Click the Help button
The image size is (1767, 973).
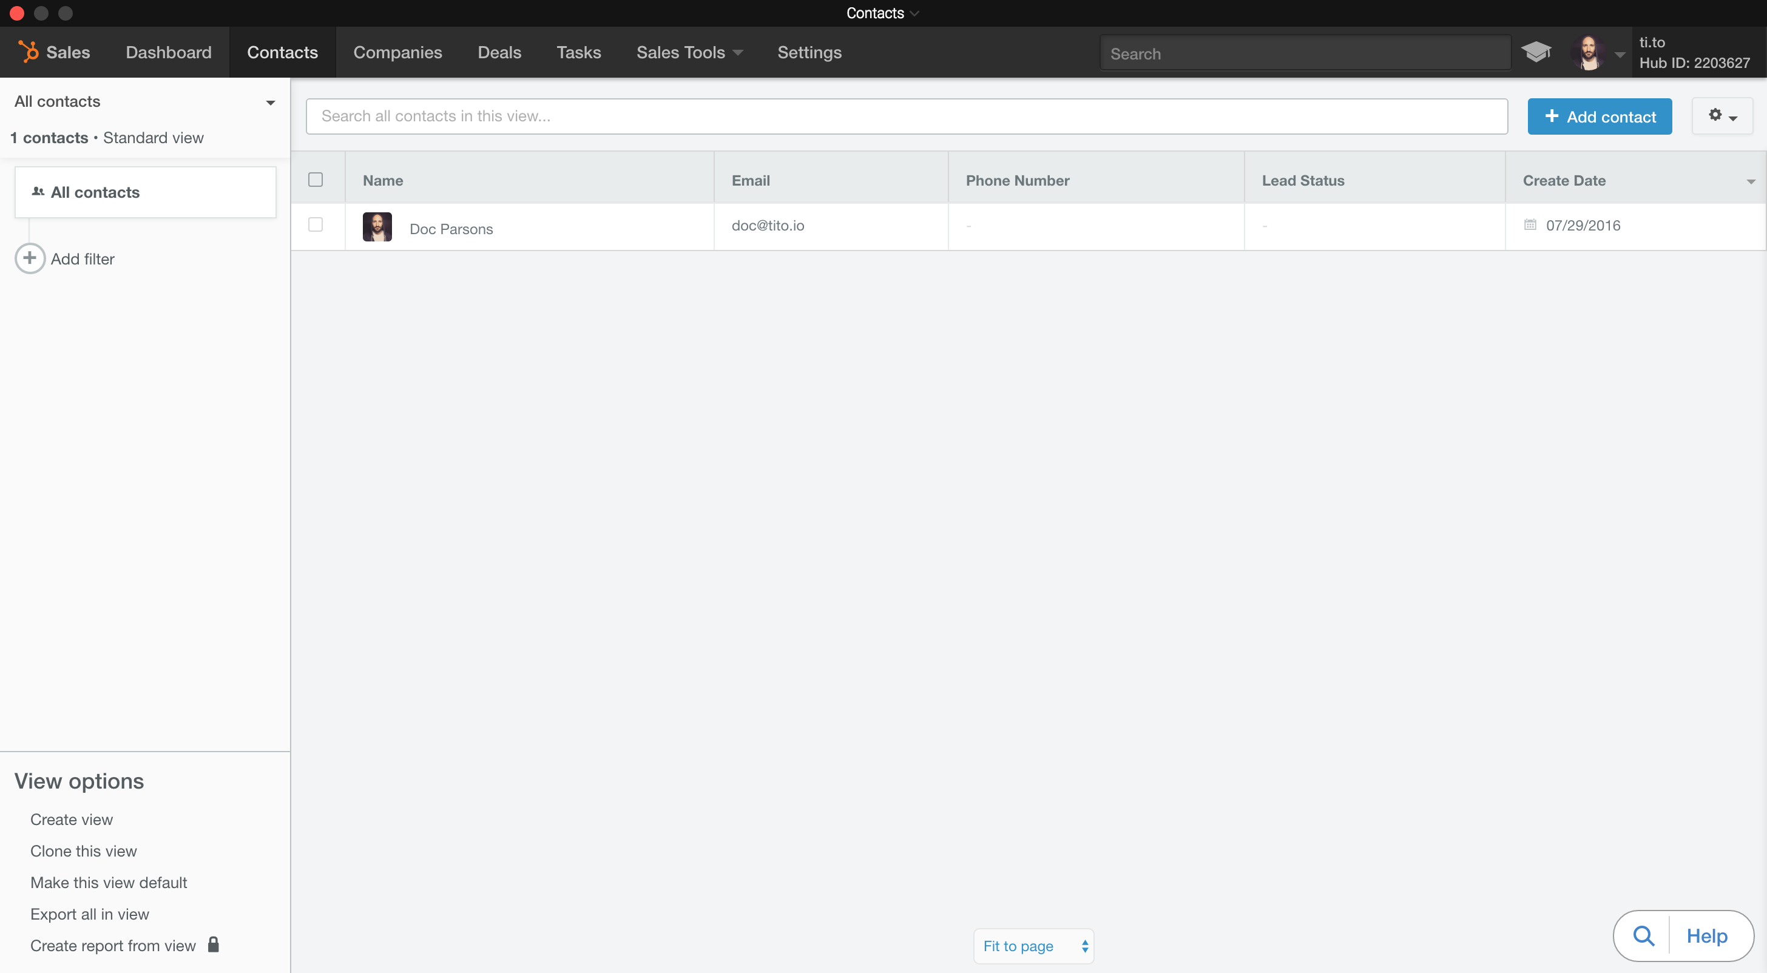(1707, 935)
